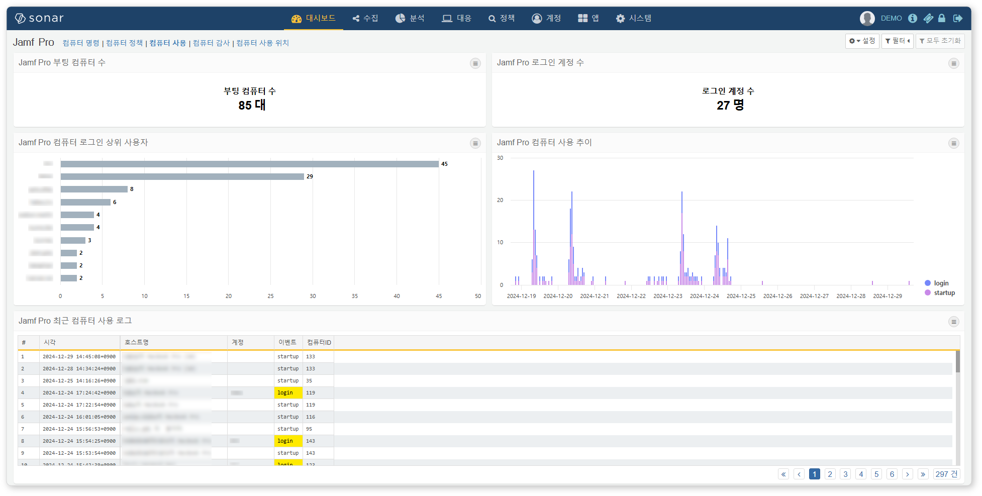Go to first page of log
The width and height of the screenshot is (982, 496).
coord(783,474)
